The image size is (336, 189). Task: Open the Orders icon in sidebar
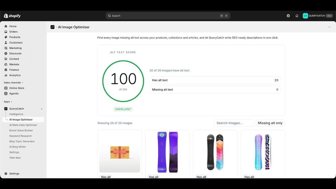coord(6,31)
